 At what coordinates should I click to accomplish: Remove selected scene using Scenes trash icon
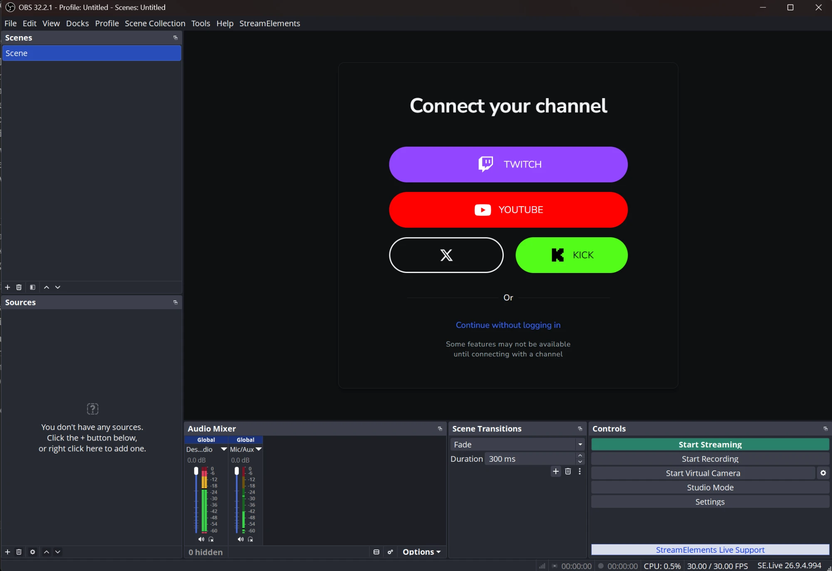pyautogui.click(x=19, y=287)
